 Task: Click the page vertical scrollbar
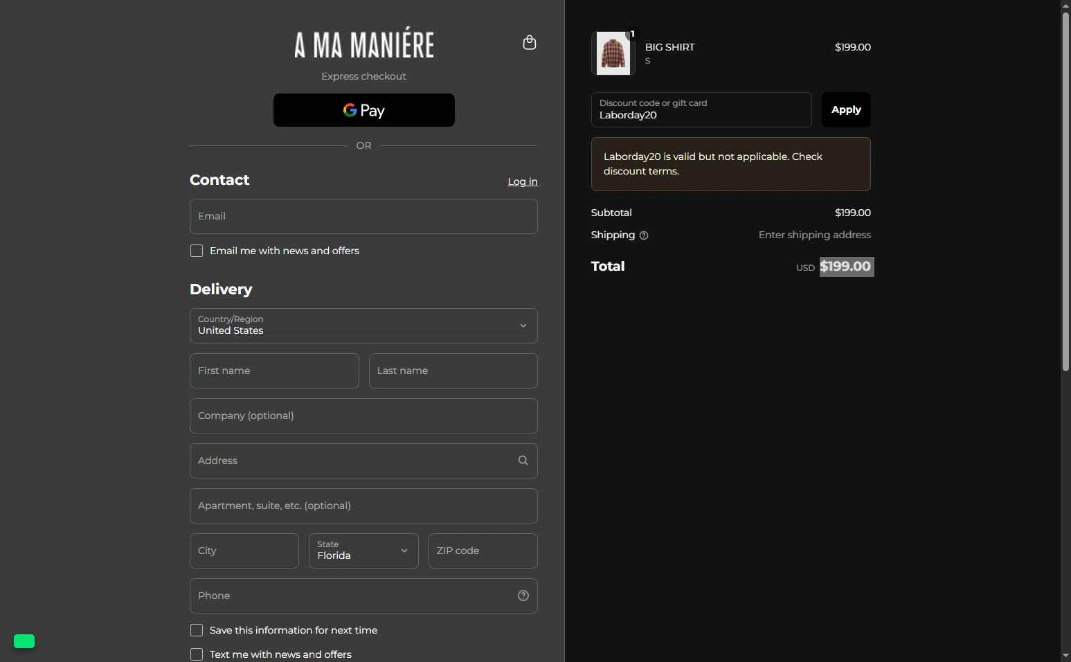tap(1065, 192)
